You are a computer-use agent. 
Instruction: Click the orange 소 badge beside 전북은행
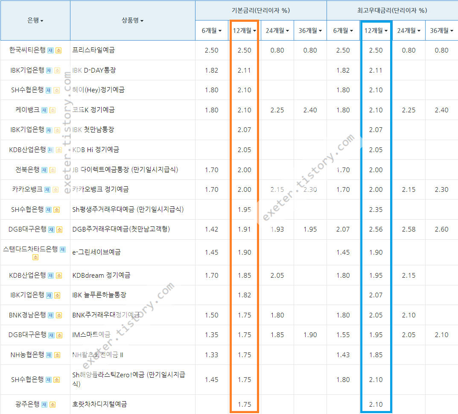[x=53, y=170]
